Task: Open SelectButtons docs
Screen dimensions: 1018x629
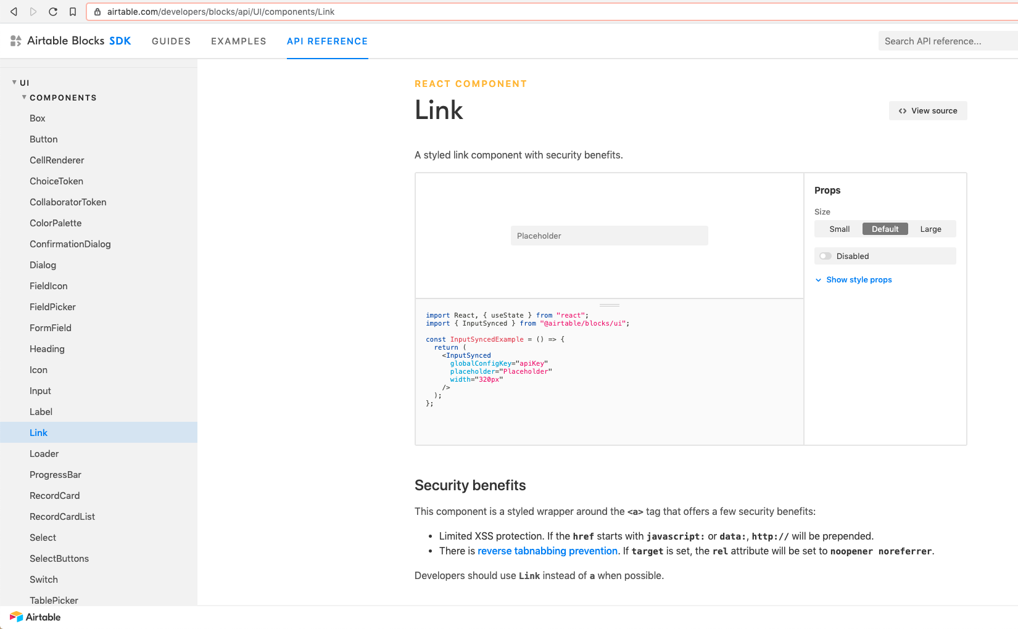Action: 59,559
